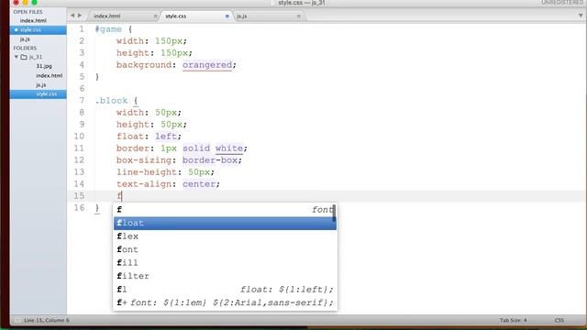This screenshot has width=587, height=330.
Task: Click the 'center' value on line 14
Action: (199, 184)
